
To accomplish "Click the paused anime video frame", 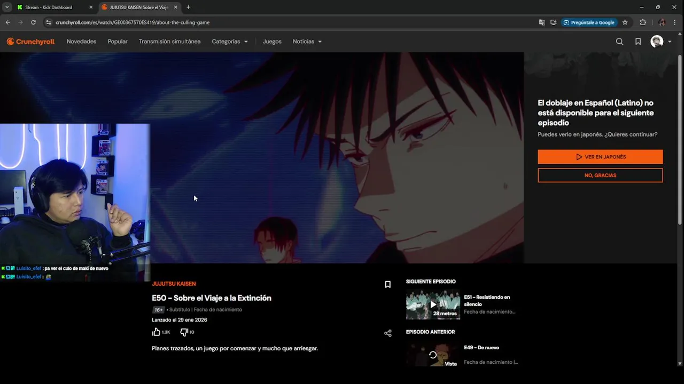I will (x=262, y=158).
